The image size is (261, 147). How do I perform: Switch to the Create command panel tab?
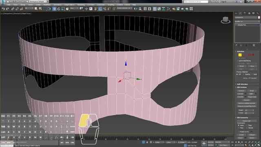(236, 13)
